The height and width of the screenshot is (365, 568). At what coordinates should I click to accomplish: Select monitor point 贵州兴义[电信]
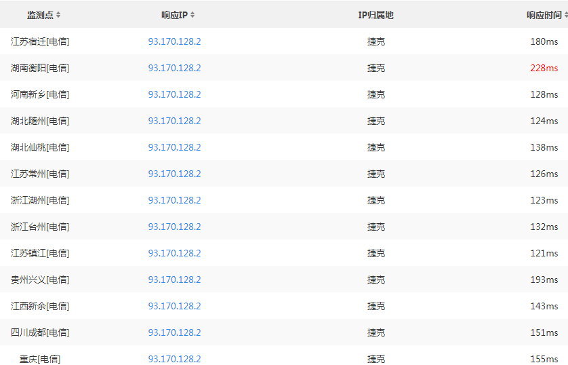point(40,280)
